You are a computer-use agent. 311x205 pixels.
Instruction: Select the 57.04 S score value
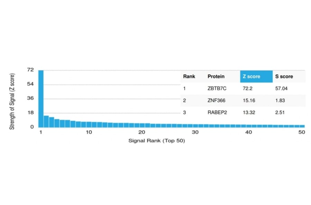point(281,88)
